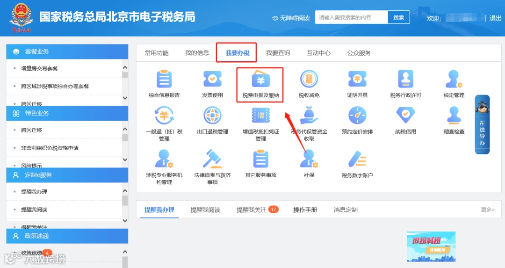This screenshot has width=505, height=268.
Task: Click the 无障碍阅读 eye icon
Action: [x=275, y=18]
